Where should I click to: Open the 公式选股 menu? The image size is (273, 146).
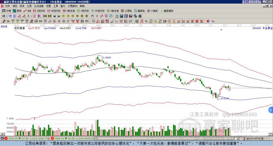39,6
